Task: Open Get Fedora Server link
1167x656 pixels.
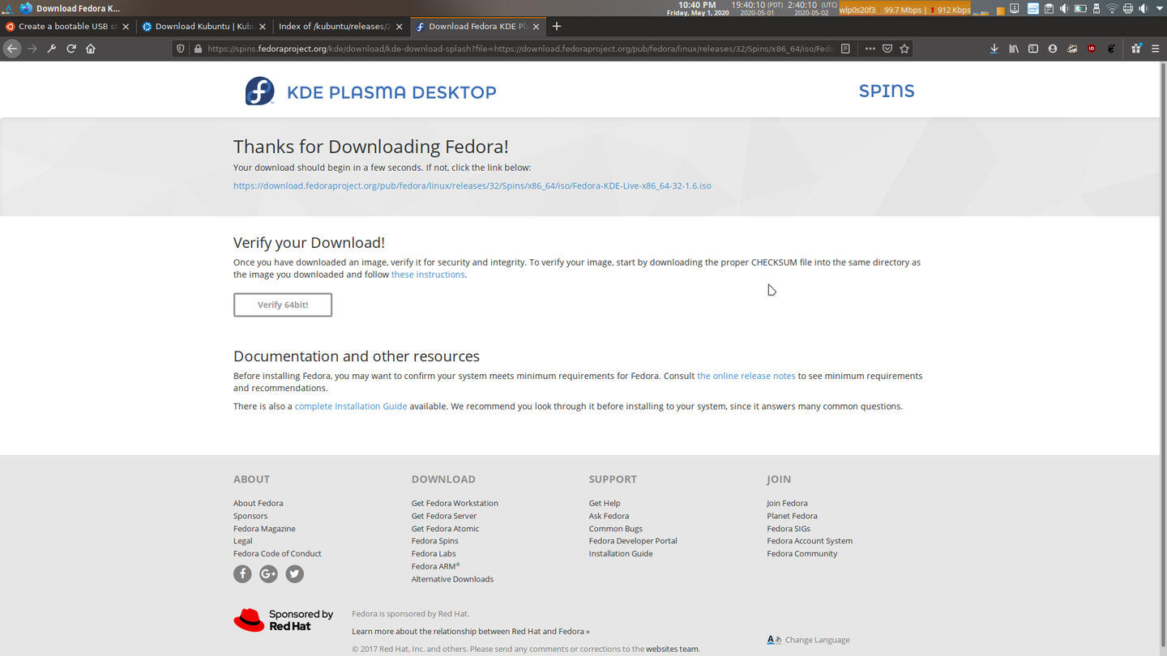Action: 444,516
